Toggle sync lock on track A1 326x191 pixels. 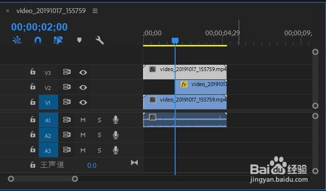67,120
